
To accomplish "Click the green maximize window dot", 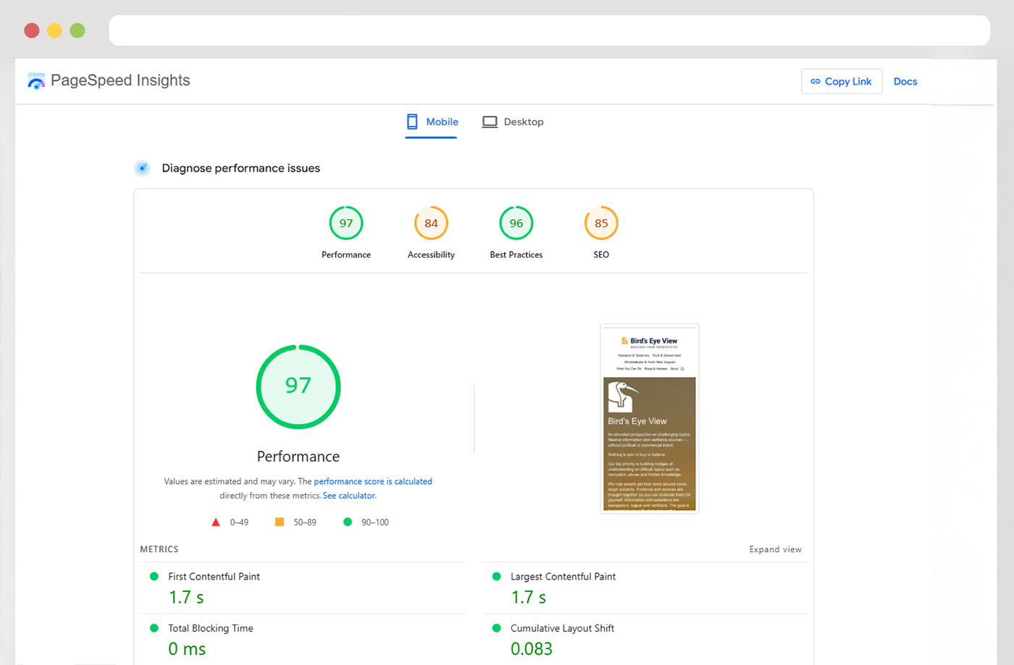I will [x=77, y=30].
